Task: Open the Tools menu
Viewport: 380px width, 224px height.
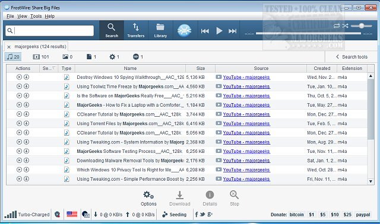Action: tap(36, 16)
